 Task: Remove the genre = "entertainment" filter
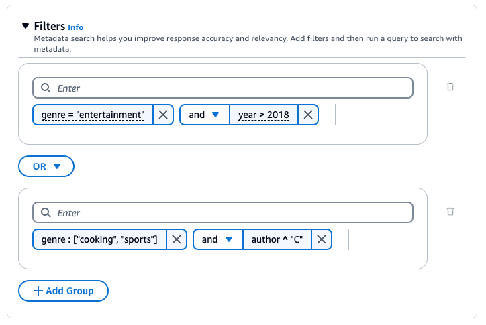(163, 115)
